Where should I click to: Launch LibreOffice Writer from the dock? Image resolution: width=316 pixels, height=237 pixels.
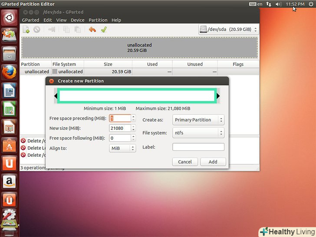coord(9,90)
